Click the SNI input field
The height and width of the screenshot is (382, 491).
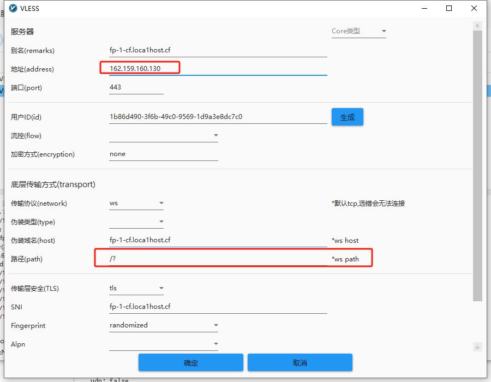218,307
